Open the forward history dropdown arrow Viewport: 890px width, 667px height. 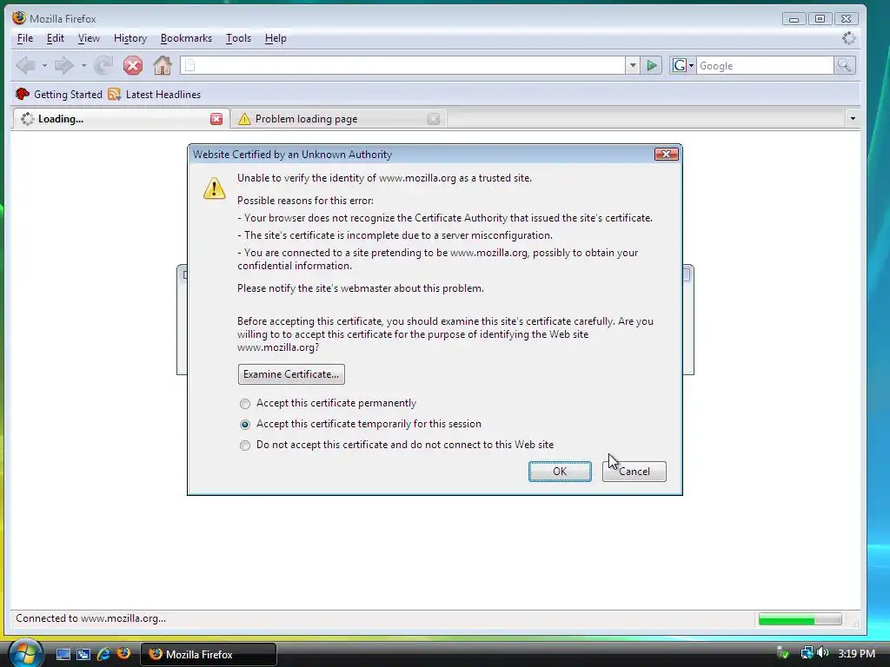[83, 66]
